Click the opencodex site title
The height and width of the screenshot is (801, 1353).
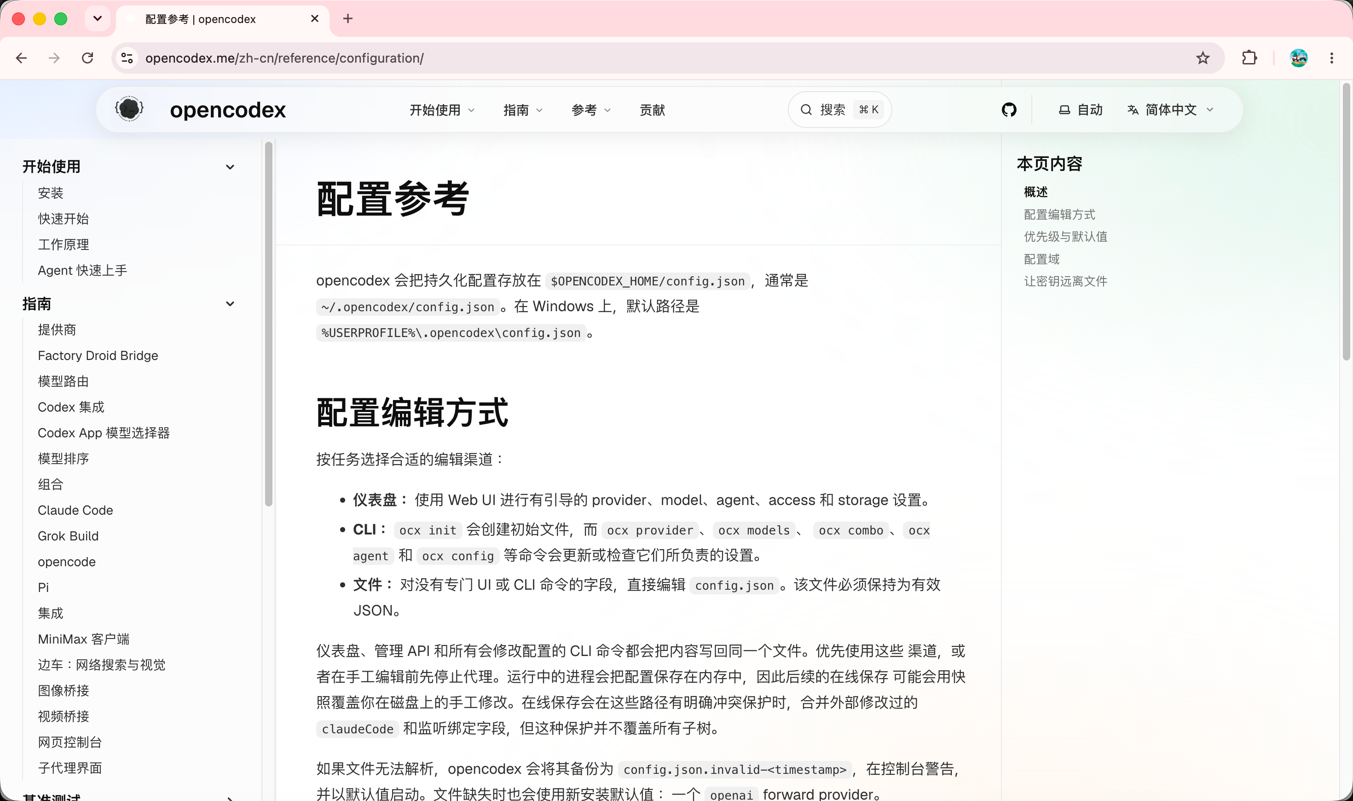(228, 110)
